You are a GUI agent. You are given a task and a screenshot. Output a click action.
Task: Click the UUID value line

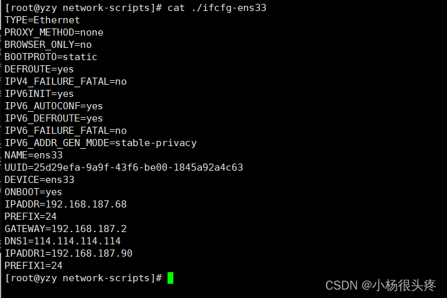124,167
